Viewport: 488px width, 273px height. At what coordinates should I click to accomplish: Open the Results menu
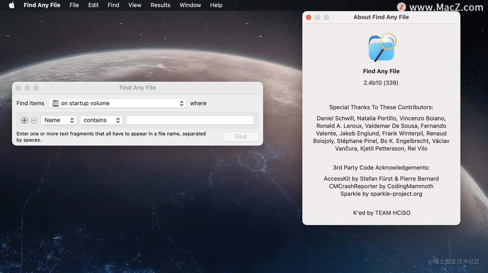pos(160,5)
